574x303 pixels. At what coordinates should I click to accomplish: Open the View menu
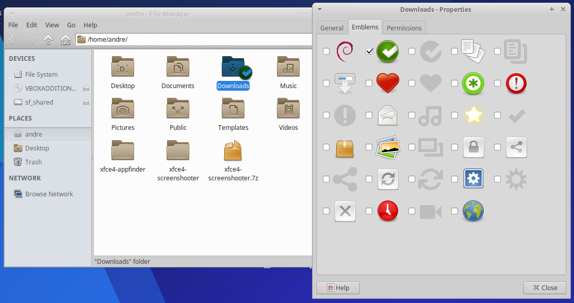point(52,25)
